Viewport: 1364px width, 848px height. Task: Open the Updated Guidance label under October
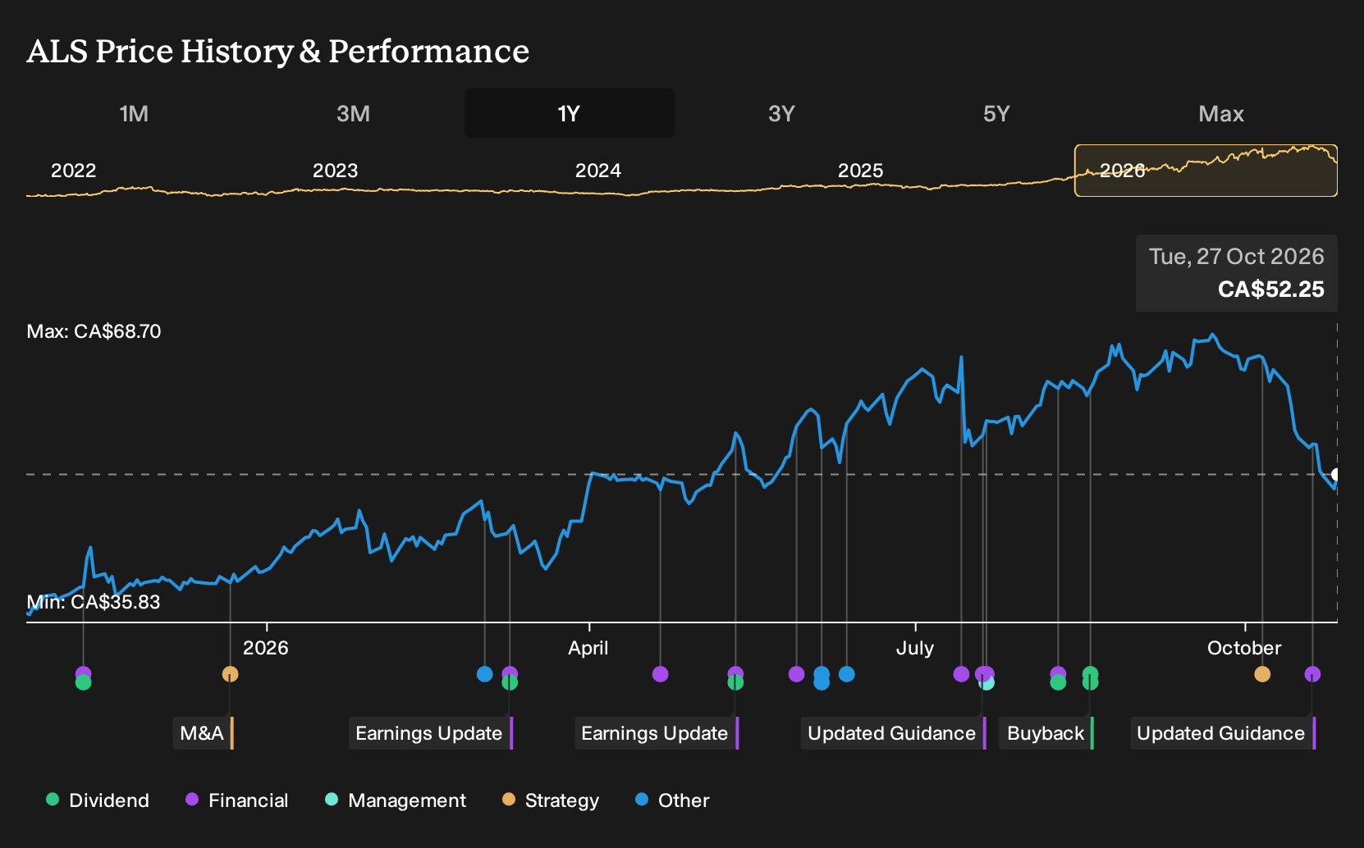pyautogui.click(x=1223, y=733)
